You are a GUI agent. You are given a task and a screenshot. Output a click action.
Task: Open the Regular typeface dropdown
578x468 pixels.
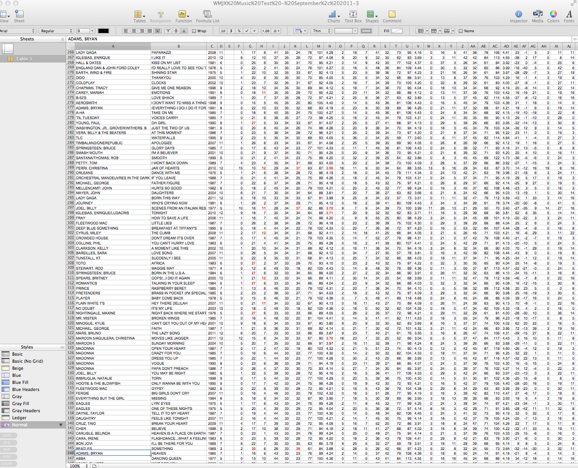56,31
